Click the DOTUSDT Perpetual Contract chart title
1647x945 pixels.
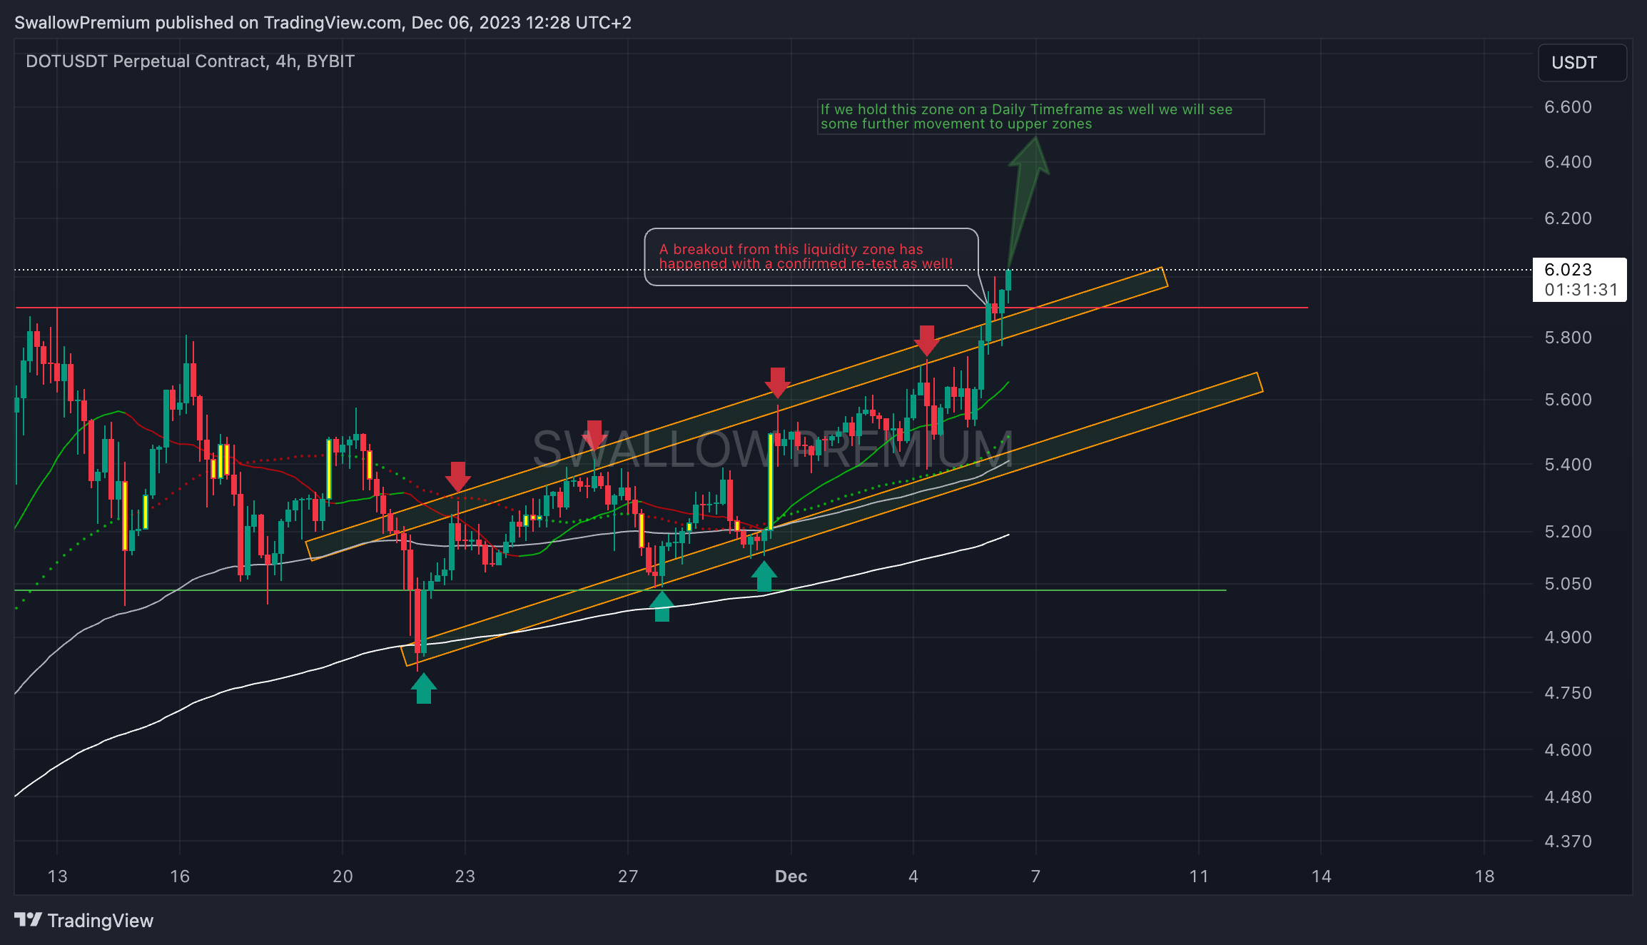(190, 61)
